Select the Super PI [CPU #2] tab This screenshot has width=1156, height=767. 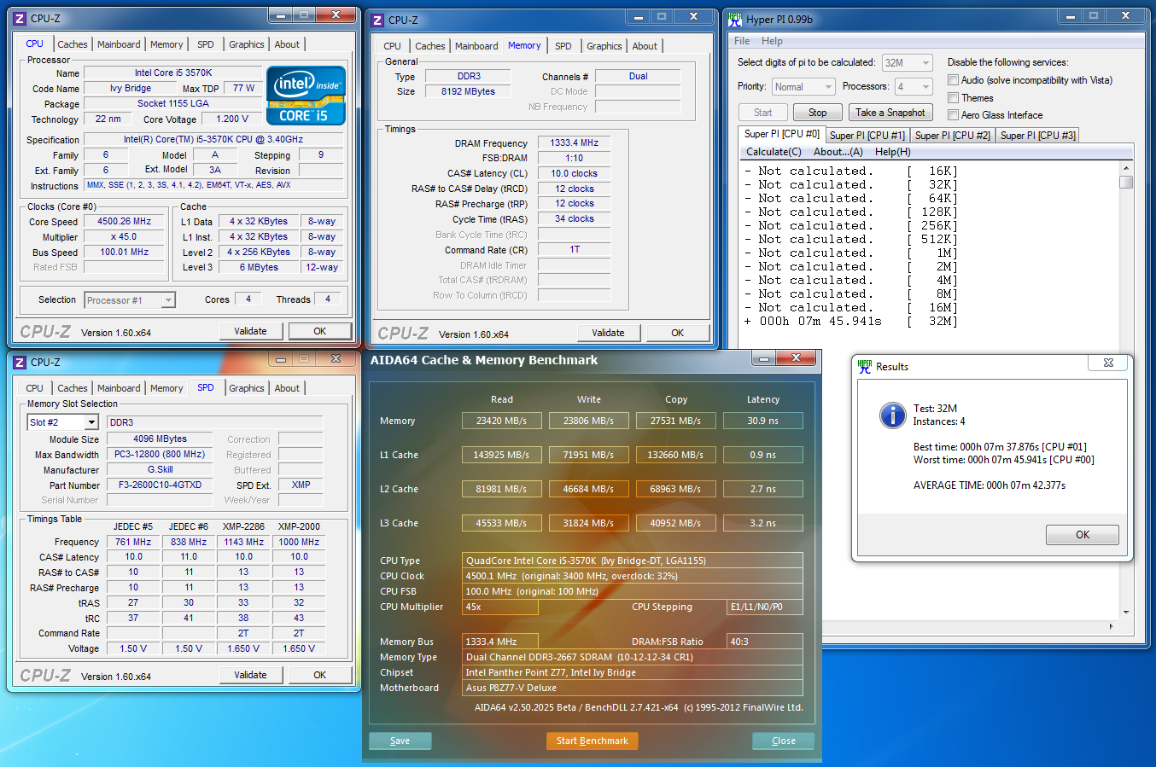tap(953, 135)
